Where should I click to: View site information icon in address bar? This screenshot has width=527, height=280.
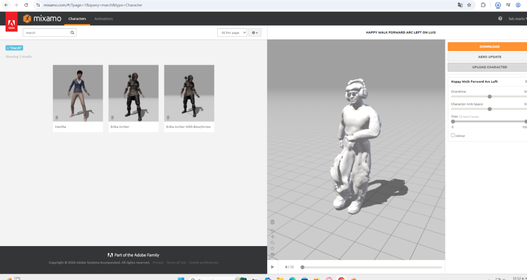(38, 5)
